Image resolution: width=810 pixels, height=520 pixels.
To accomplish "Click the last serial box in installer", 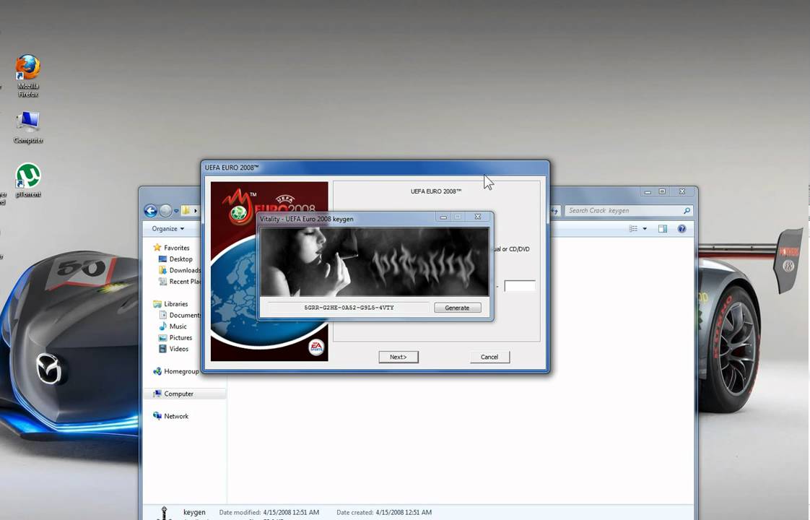I will point(520,286).
